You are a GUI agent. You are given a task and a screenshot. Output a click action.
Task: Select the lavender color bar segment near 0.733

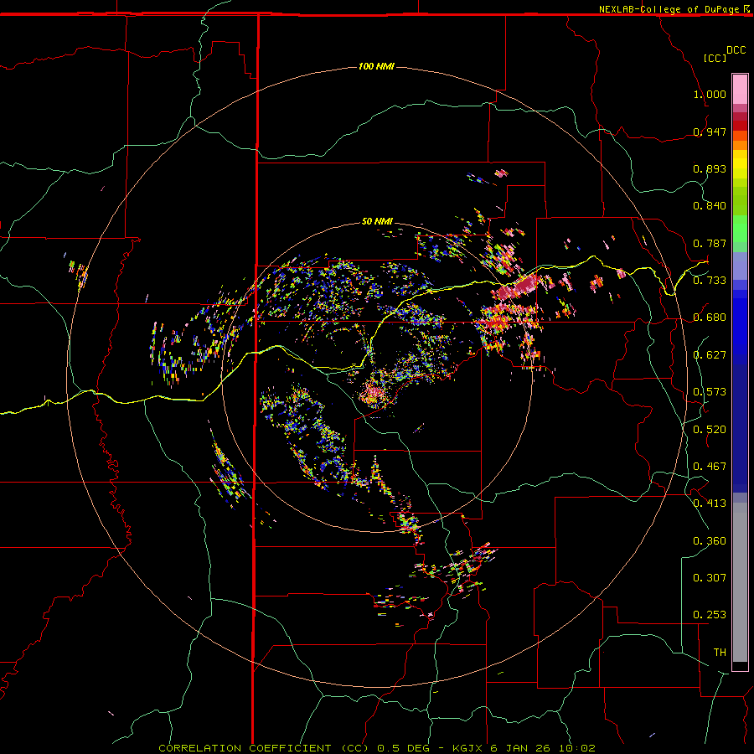[740, 266]
